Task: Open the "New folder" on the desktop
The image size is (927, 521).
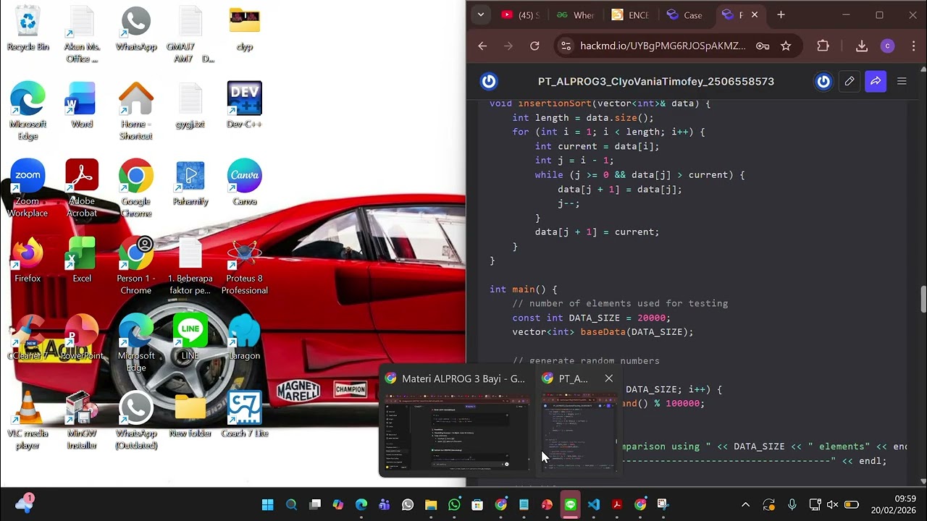Action: 190,415
